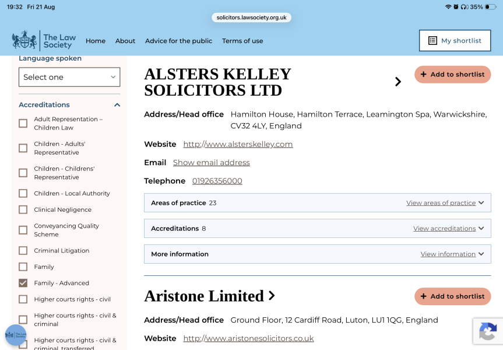Tap the 19:32 clock in status bar
The height and width of the screenshot is (350, 503).
click(15, 7)
